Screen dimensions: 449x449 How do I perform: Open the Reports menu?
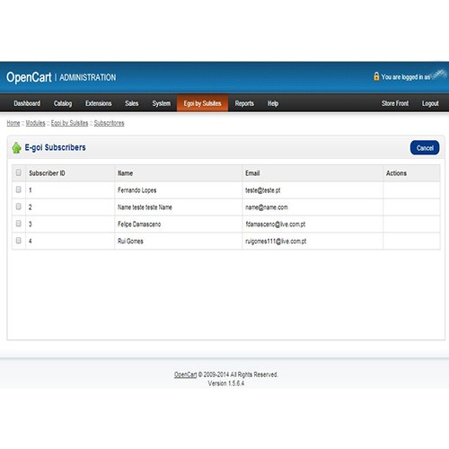(x=244, y=103)
